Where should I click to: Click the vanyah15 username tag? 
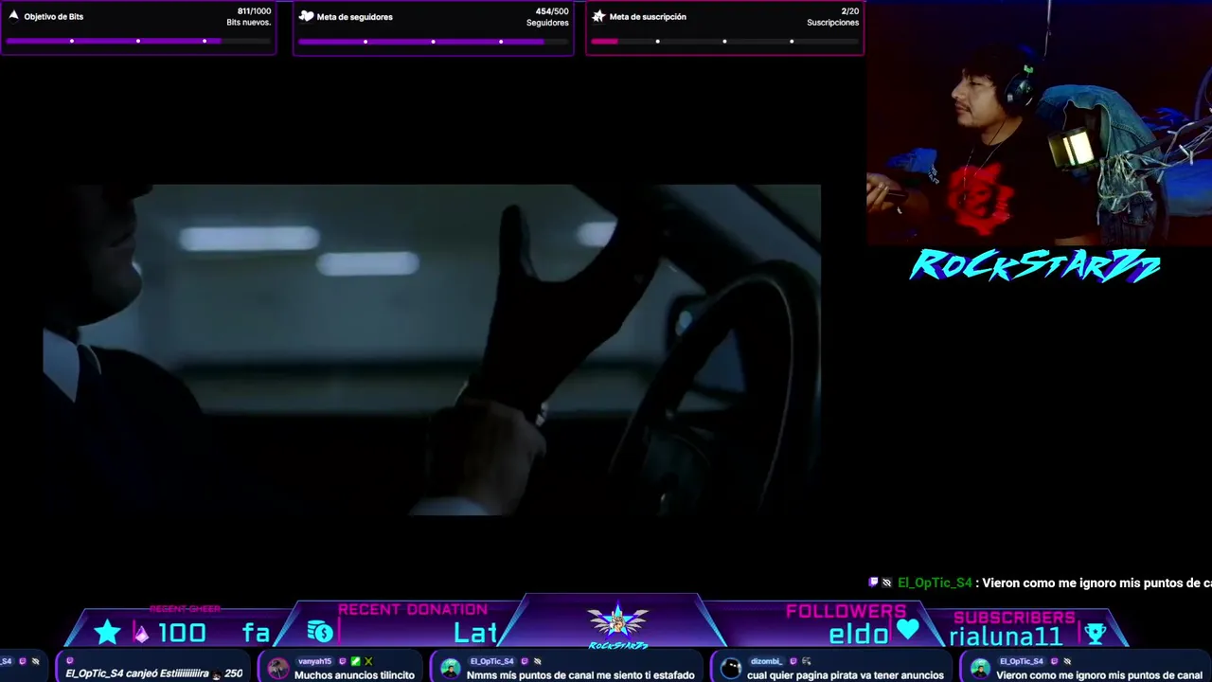click(x=315, y=661)
